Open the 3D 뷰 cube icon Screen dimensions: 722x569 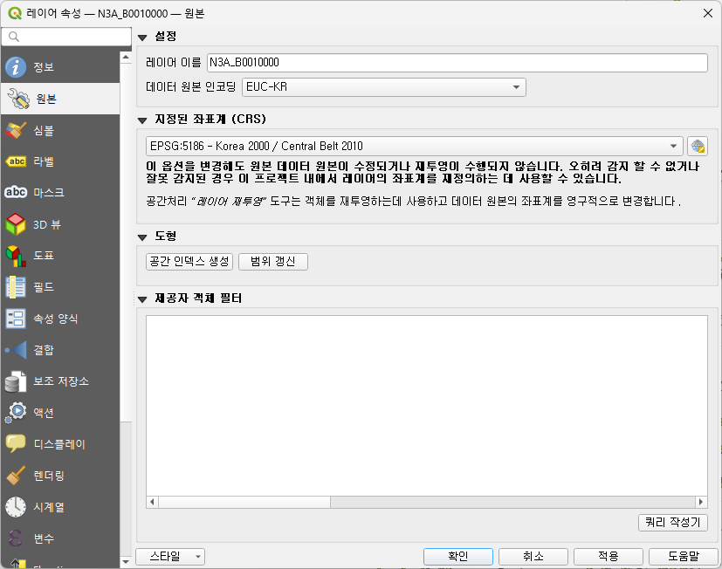click(16, 224)
